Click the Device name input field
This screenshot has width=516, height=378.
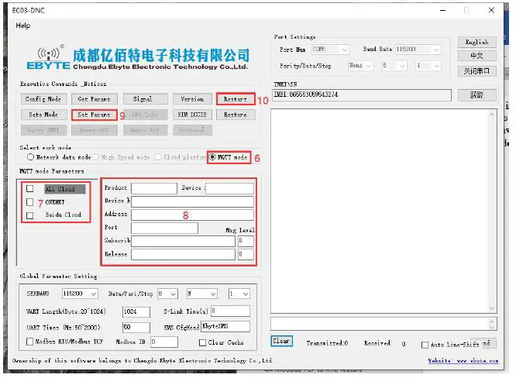[229, 188]
